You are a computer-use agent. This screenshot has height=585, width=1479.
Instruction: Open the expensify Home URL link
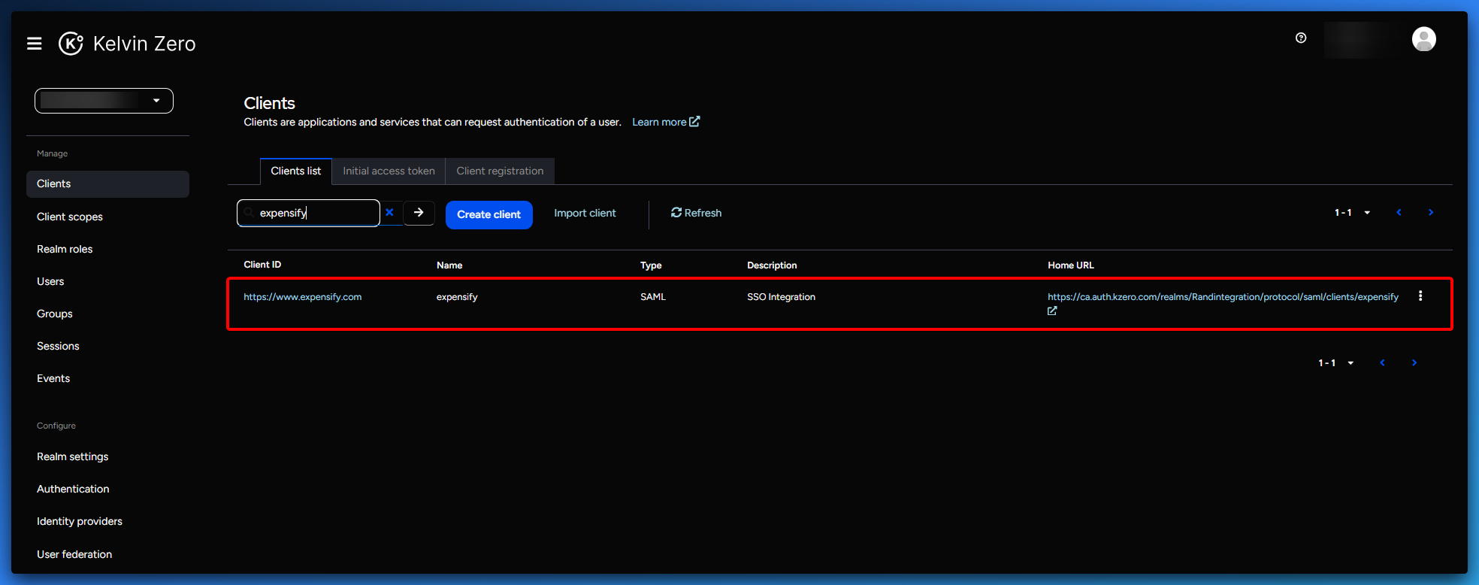point(1223,297)
